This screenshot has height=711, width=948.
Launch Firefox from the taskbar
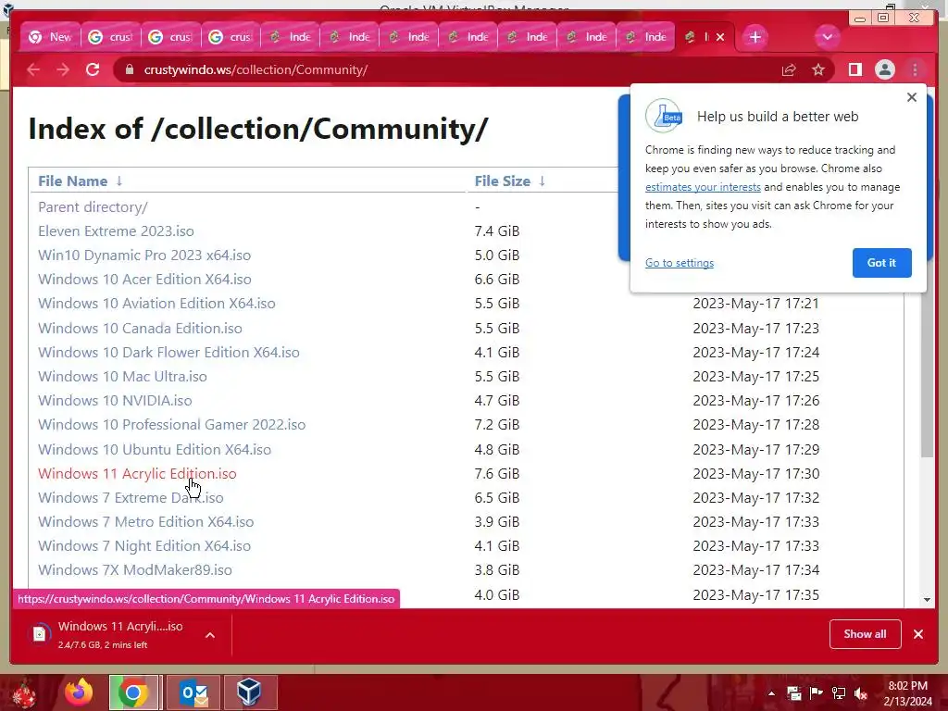[79, 692]
